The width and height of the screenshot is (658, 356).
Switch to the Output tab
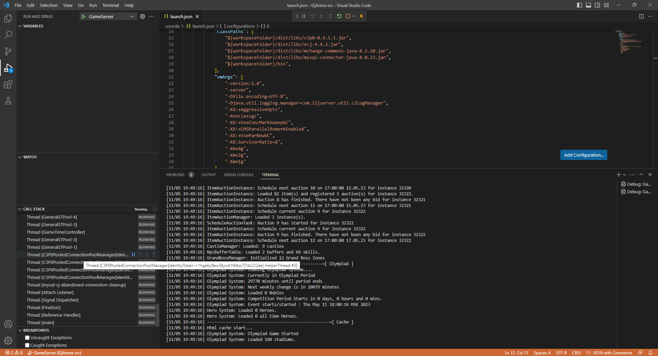point(209,175)
